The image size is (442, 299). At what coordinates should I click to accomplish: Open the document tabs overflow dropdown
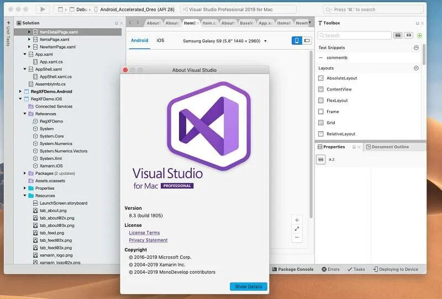click(309, 23)
